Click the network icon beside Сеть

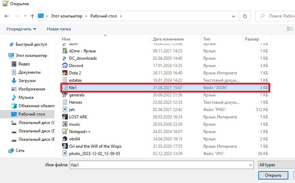tap(11, 151)
